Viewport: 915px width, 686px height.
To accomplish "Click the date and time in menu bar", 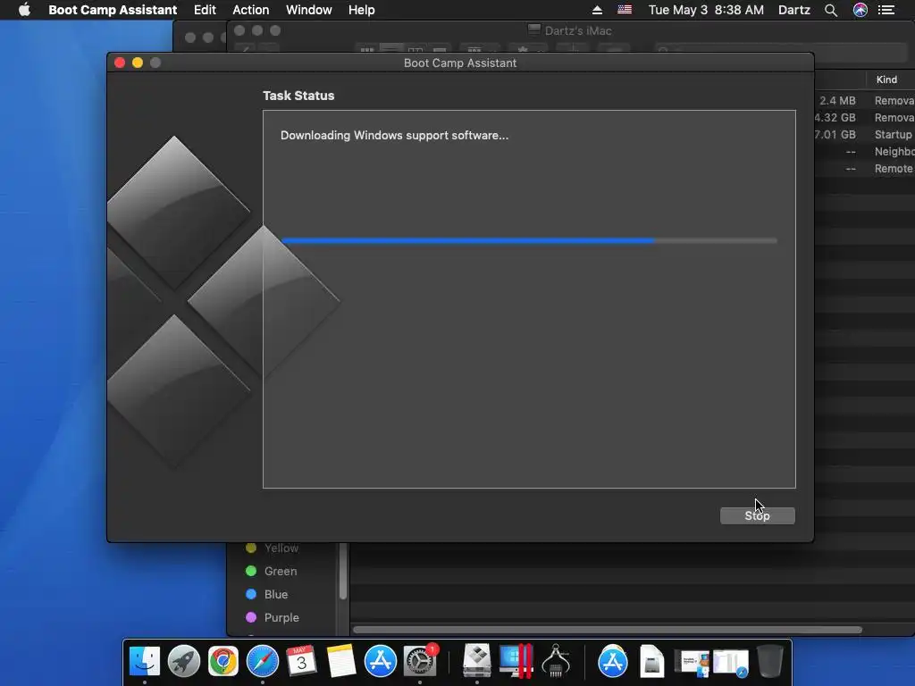I will tap(706, 10).
